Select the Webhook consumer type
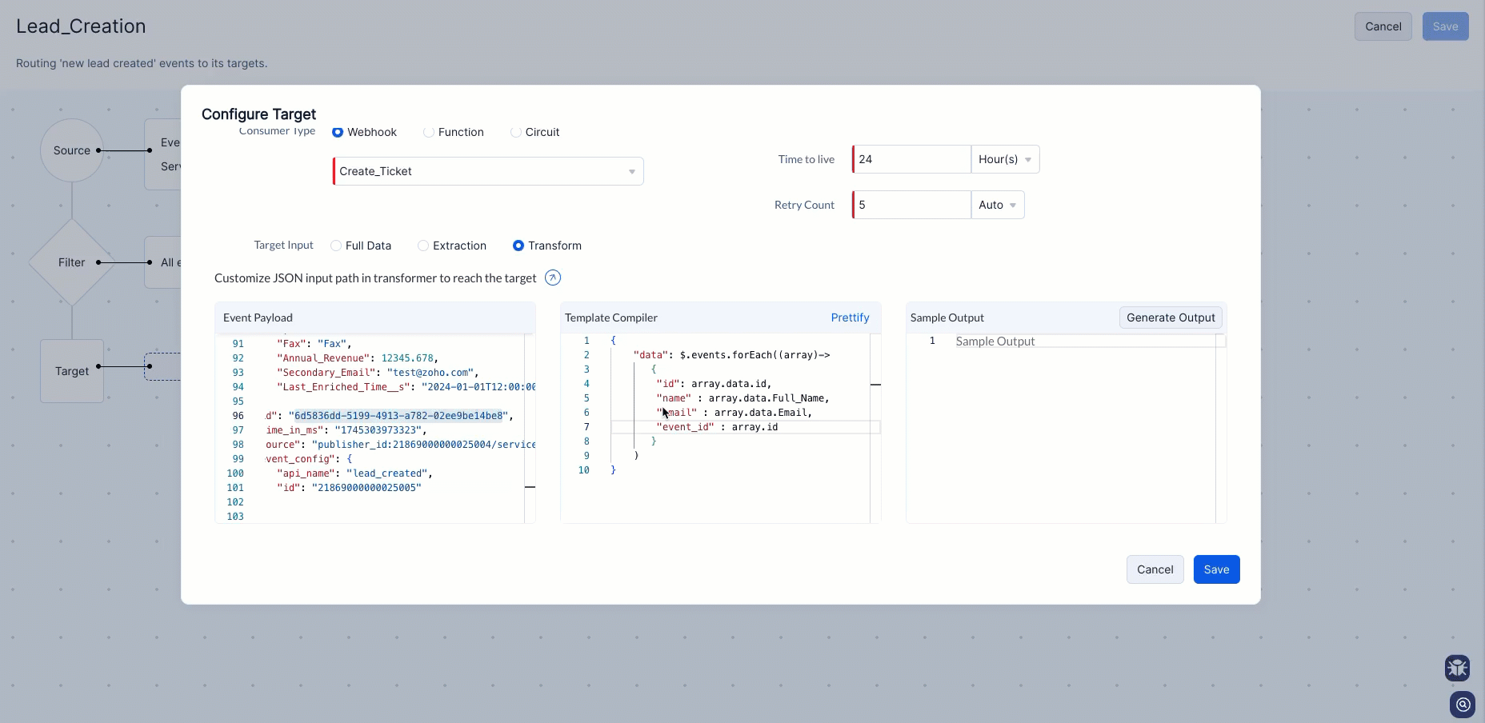The height and width of the screenshot is (723, 1485). (338, 133)
